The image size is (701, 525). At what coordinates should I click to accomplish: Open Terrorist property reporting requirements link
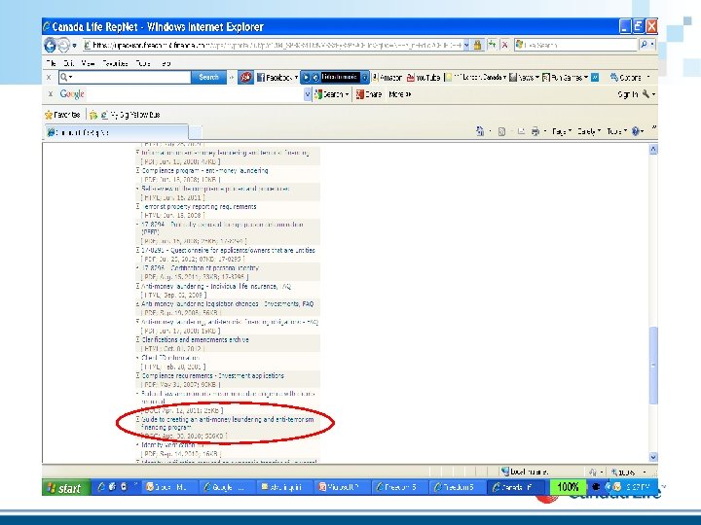(199, 207)
